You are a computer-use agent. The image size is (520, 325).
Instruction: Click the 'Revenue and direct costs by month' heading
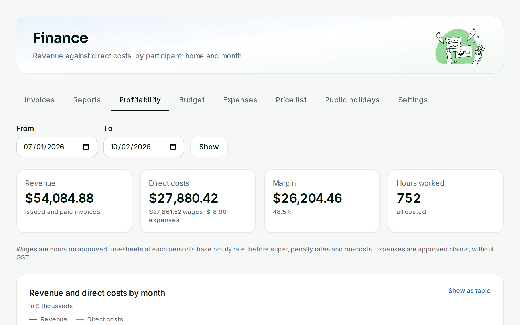pyautogui.click(x=97, y=293)
